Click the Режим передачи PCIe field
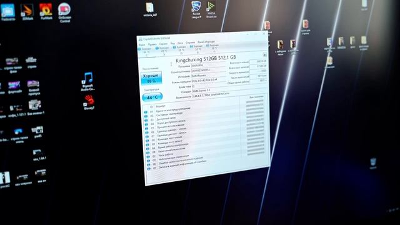This screenshot has height=225, width=400. (x=209, y=81)
